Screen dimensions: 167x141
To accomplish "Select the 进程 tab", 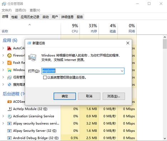I will tap(5, 17).
